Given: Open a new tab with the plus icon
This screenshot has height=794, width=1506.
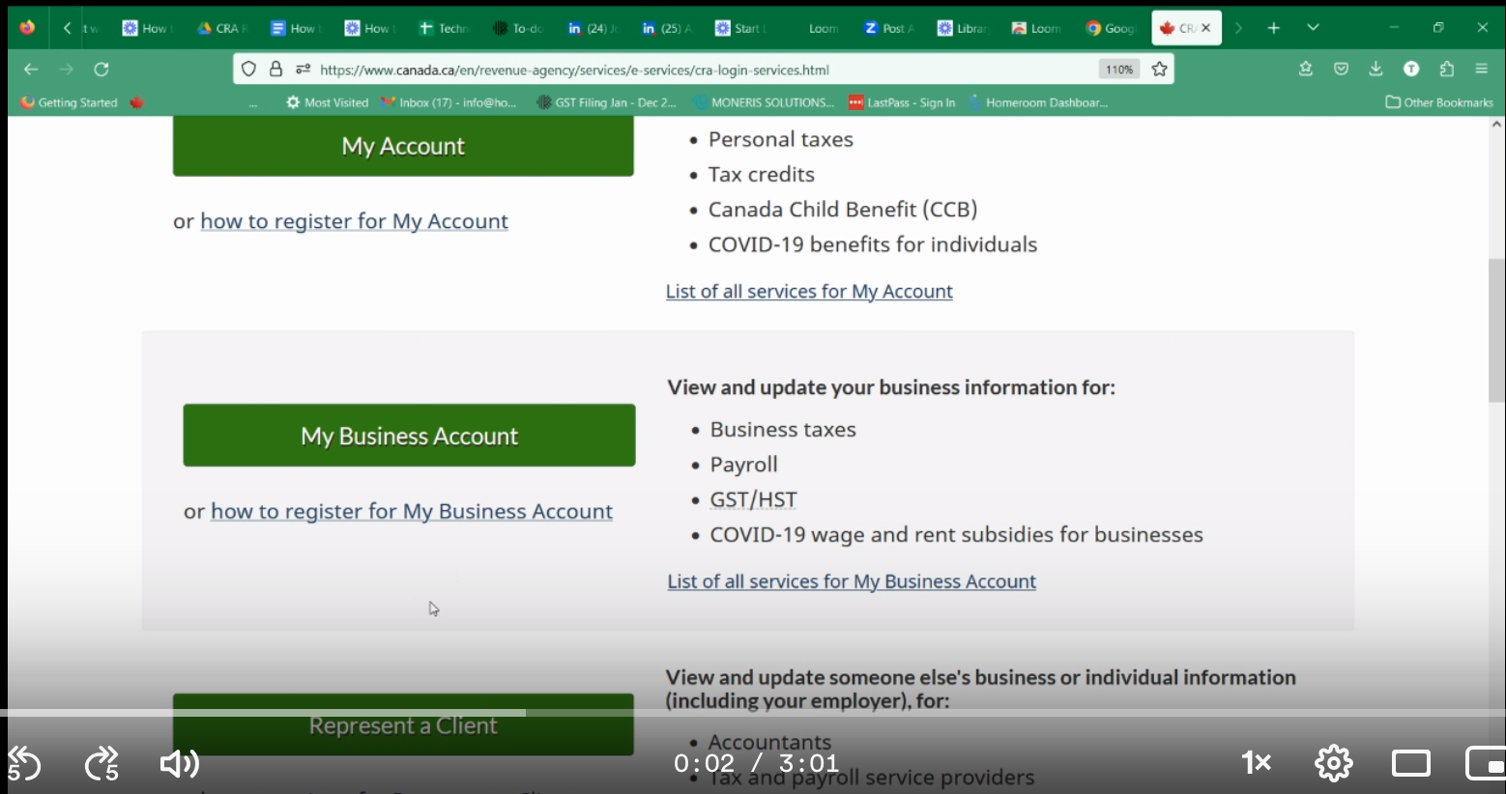Looking at the screenshot, I should pyautogui.click(x=1274, y=28).
